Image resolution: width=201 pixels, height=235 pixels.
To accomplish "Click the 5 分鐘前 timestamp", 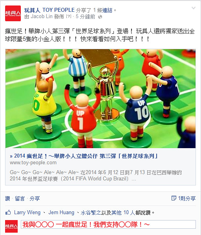I will (85, 17).
